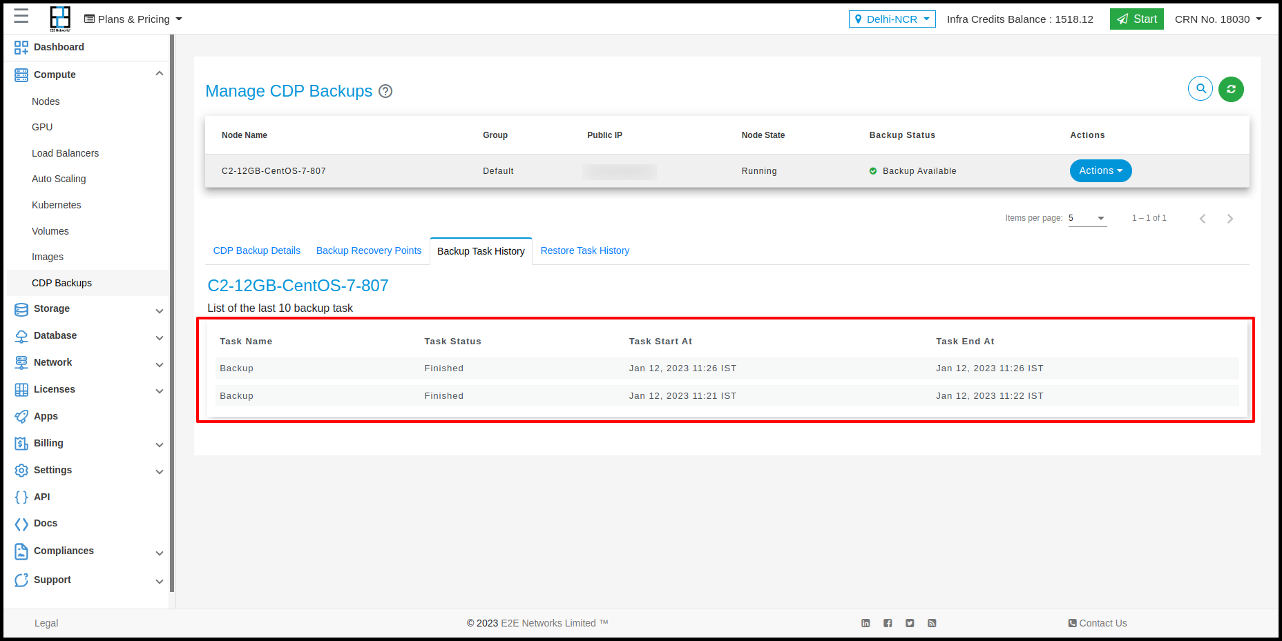
Task: Click the API braces icon
Action: click(x=21, y=497)
